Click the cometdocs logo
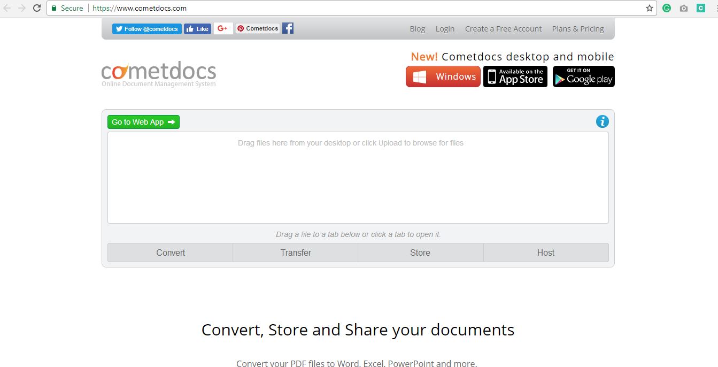The image size is (718, 367). click(x=159, y=74)
